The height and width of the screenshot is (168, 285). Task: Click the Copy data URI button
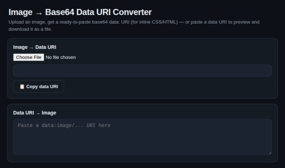click(x=39, y=86)
